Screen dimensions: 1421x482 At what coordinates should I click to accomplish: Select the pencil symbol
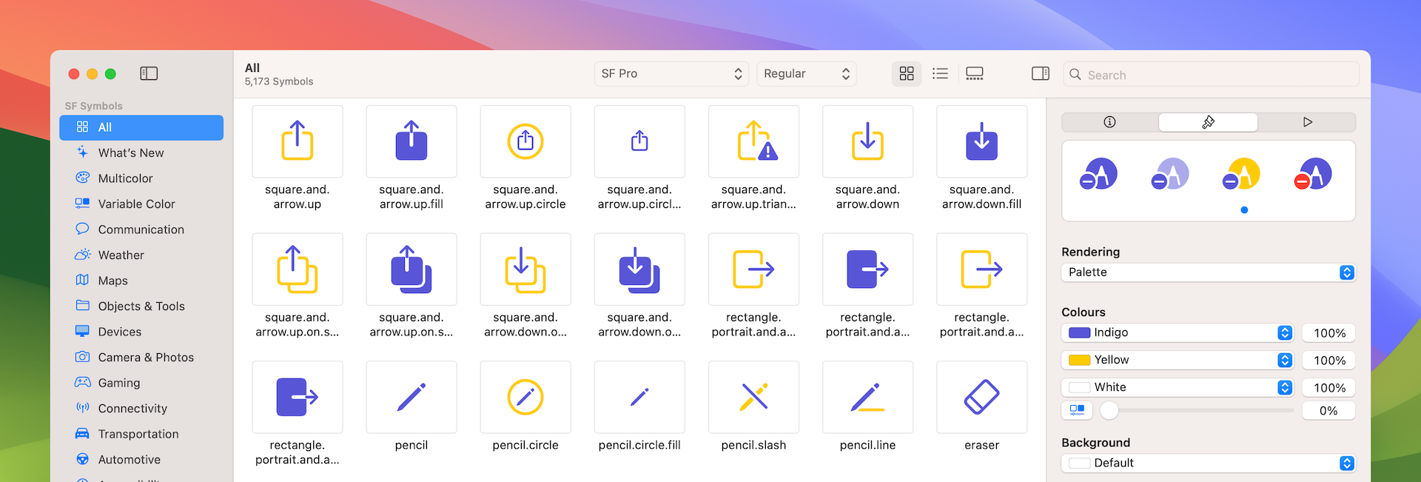(411, 397)
